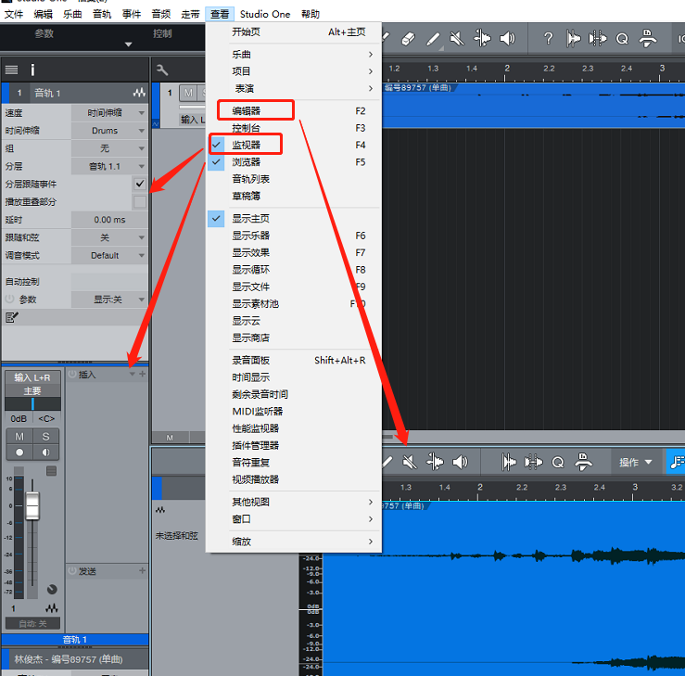
Task: Open the 时间伸缩 Drums dropdown
Action: coord(109,131)
